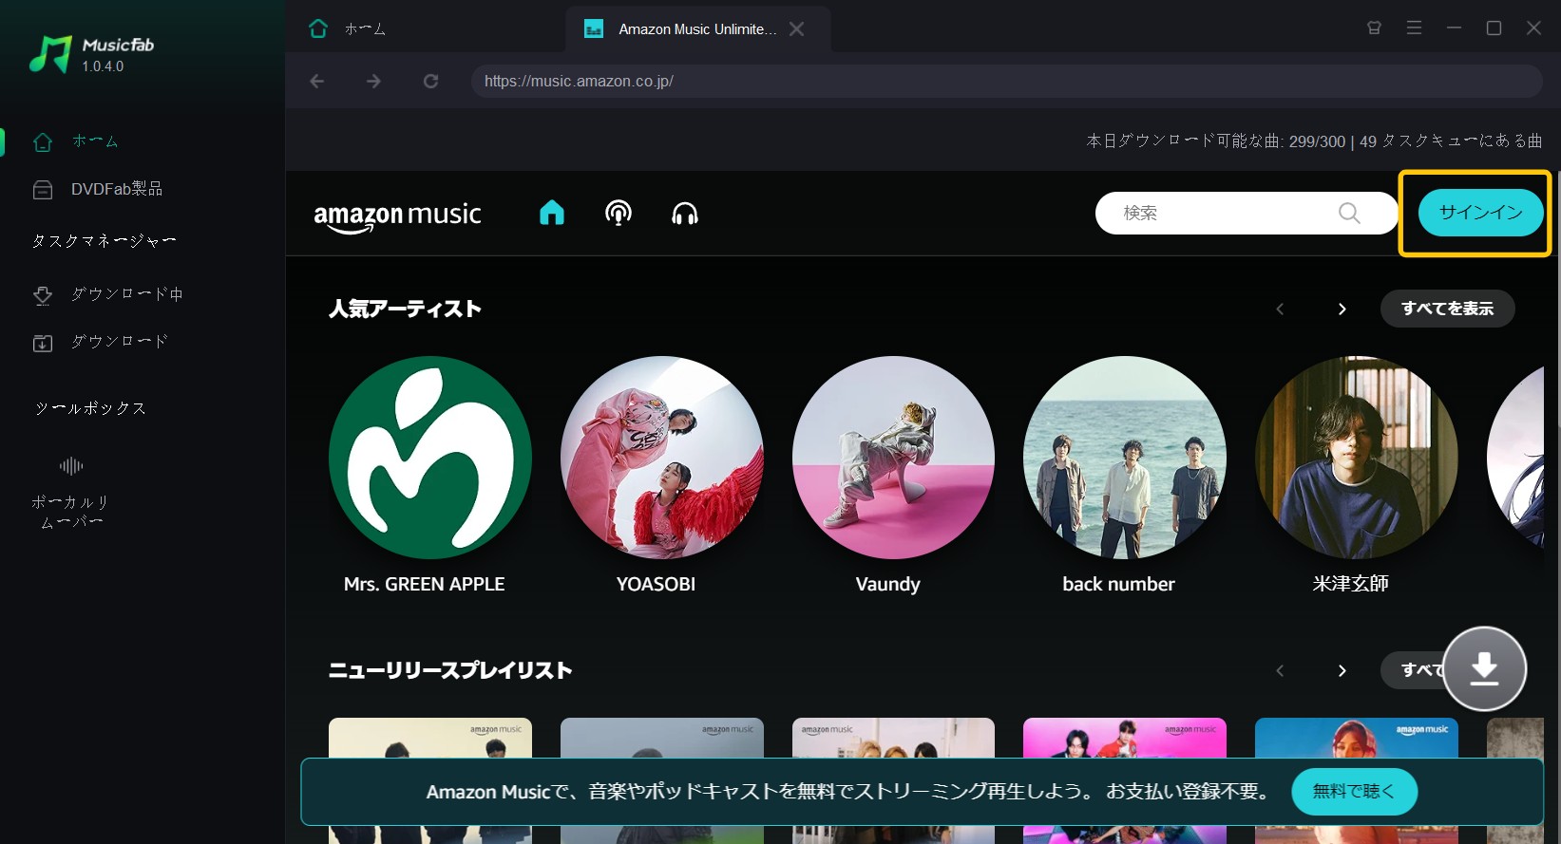The height and width of the screenshot is (844, 1561).
Task: Go back with the browser back arrow
Action: (317, 82)
